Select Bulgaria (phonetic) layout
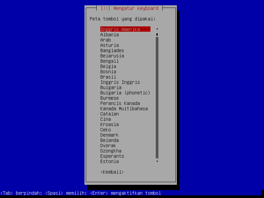This screenshot has width=264, height=198. (125, 93)
